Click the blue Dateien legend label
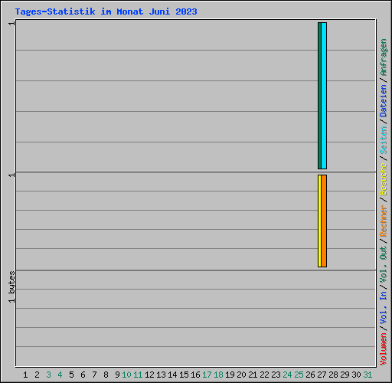Screen dimensions: 392x383 [383, 101]
